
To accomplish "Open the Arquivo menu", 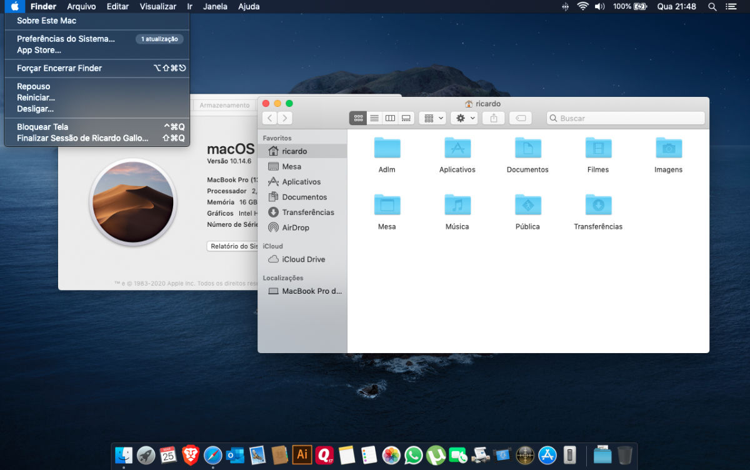I will pyautogui.click(x=81, y=6).
